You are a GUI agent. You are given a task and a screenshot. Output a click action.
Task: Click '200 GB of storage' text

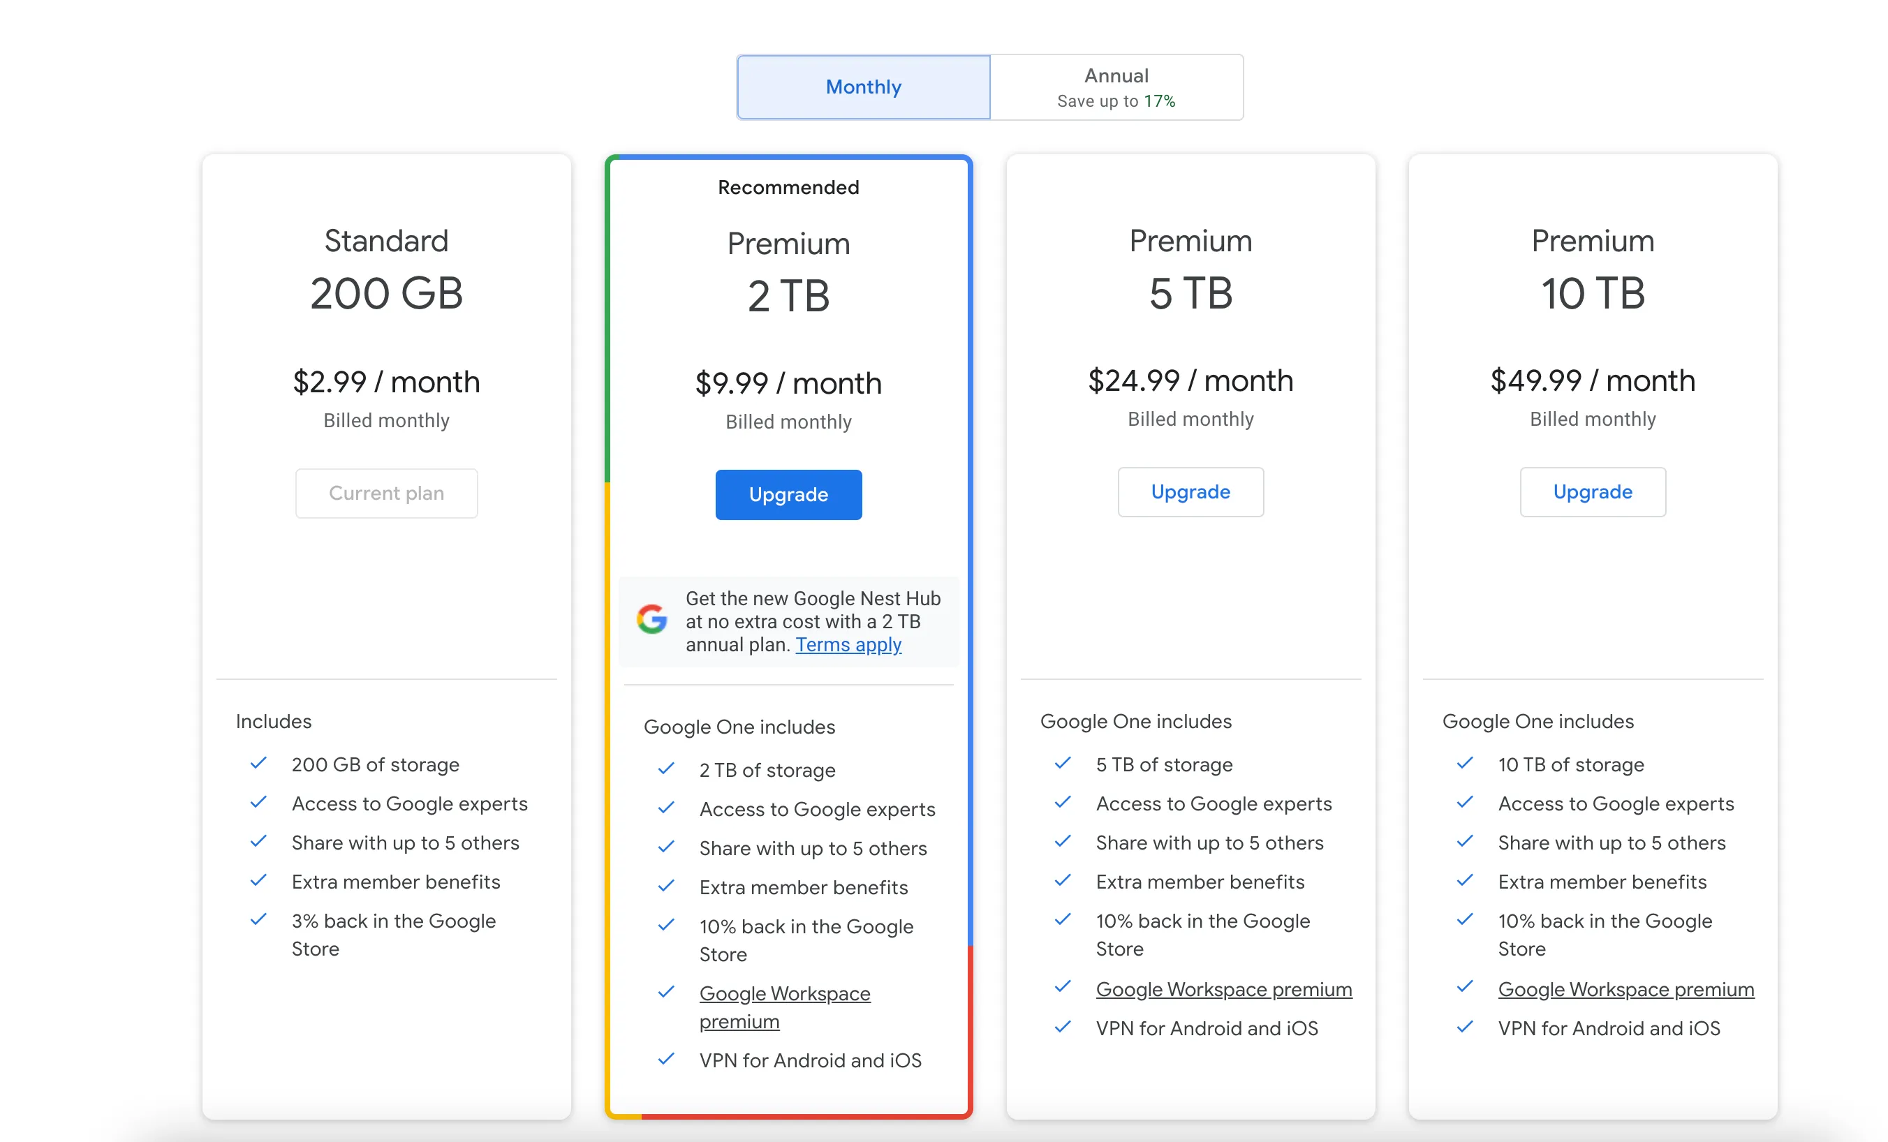click(376, 764)
